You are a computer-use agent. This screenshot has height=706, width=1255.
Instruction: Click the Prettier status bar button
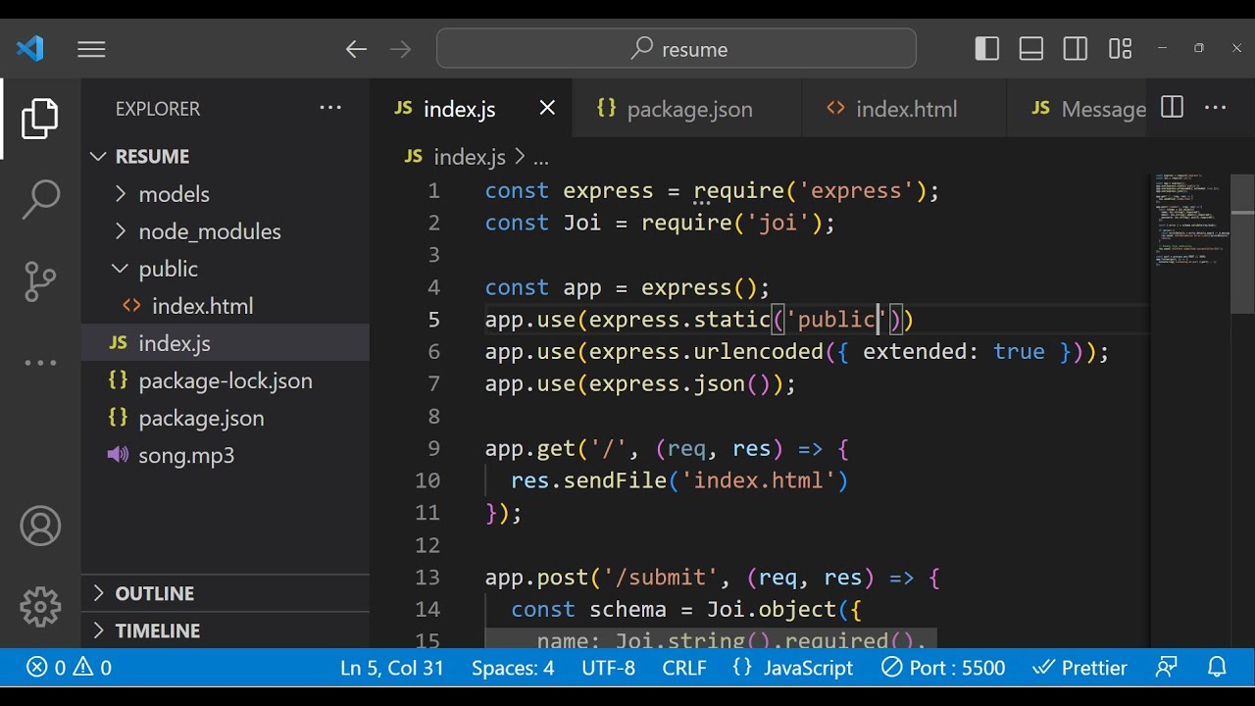tap(1080, 668)
